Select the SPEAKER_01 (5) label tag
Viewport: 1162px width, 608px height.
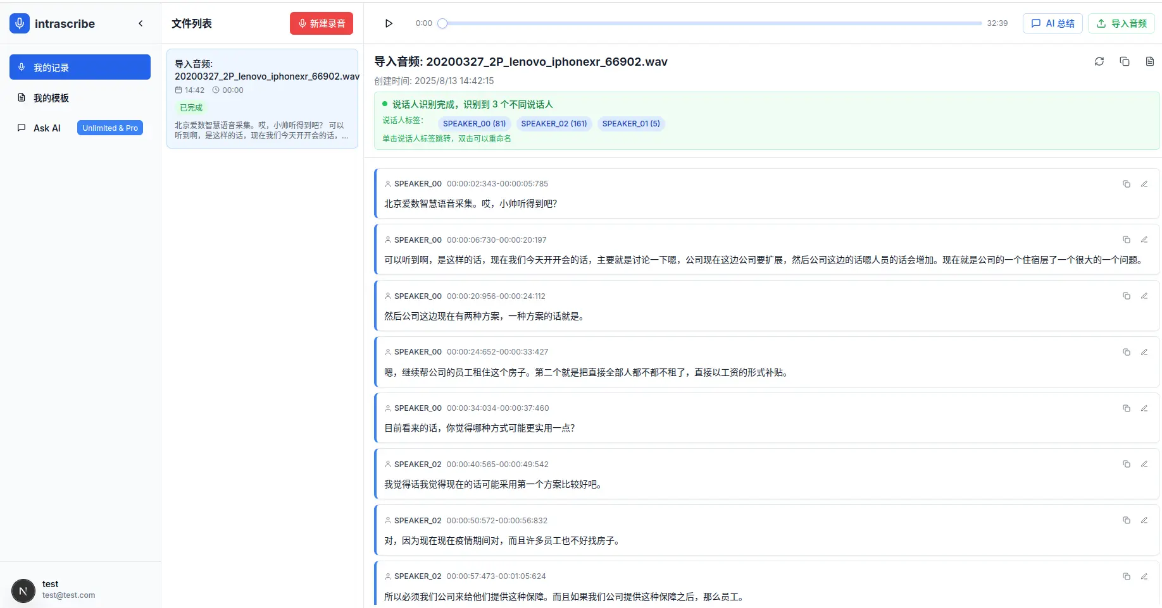[x=631, y=123]
